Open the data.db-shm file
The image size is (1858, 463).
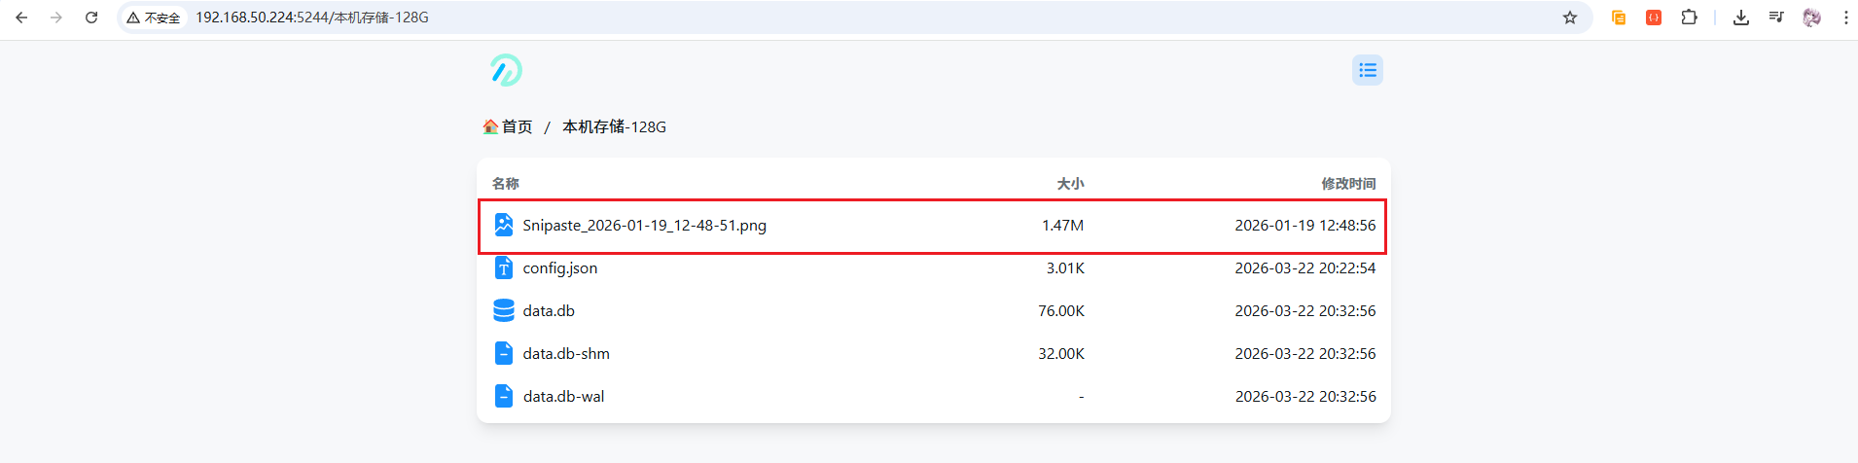pos(566,354)
